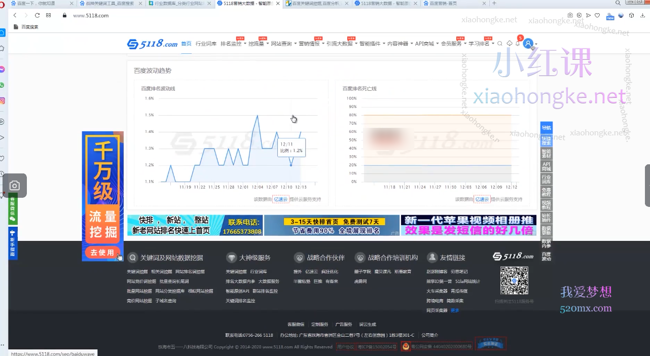
Task: Click the floating screenshot camera button
Action: tap(15, 186)
